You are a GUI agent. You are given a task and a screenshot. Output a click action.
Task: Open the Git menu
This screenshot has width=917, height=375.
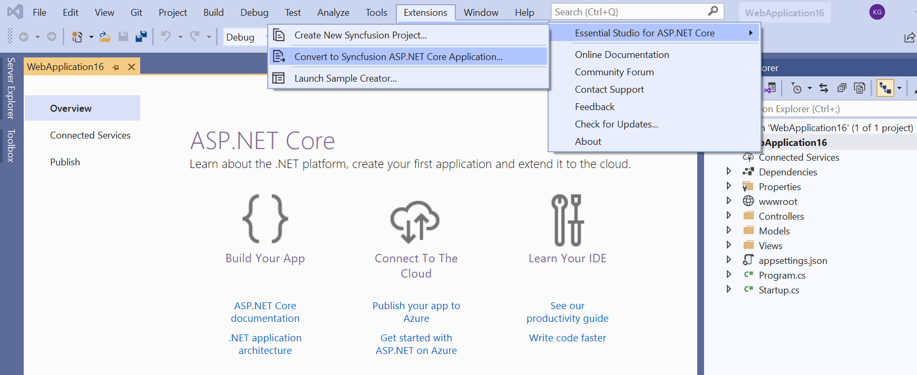[x=136, y=12]
